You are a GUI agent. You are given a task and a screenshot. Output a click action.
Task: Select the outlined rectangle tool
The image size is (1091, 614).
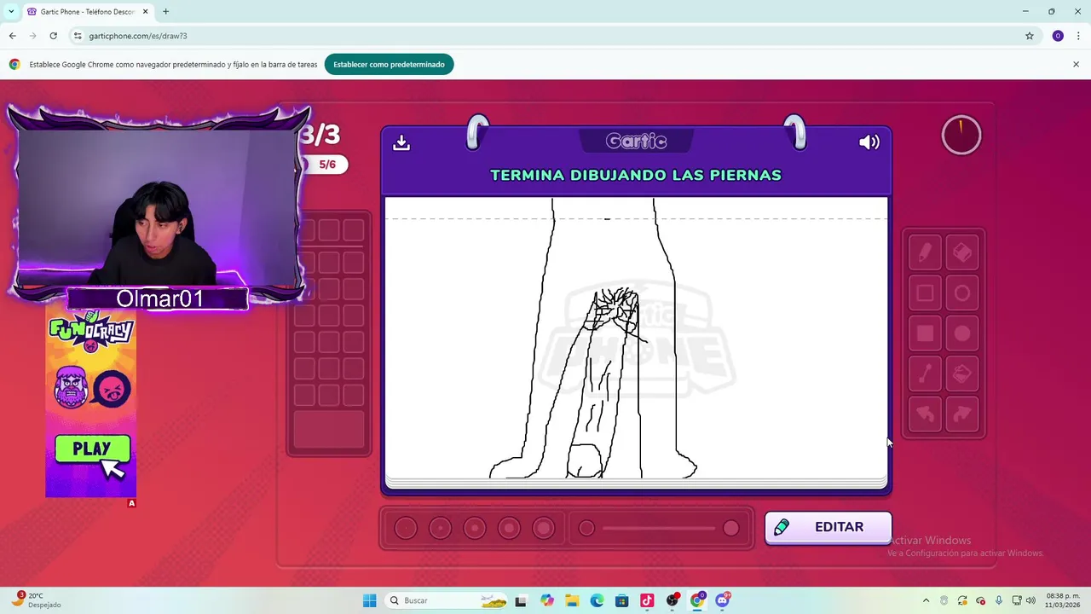[925, 293]
